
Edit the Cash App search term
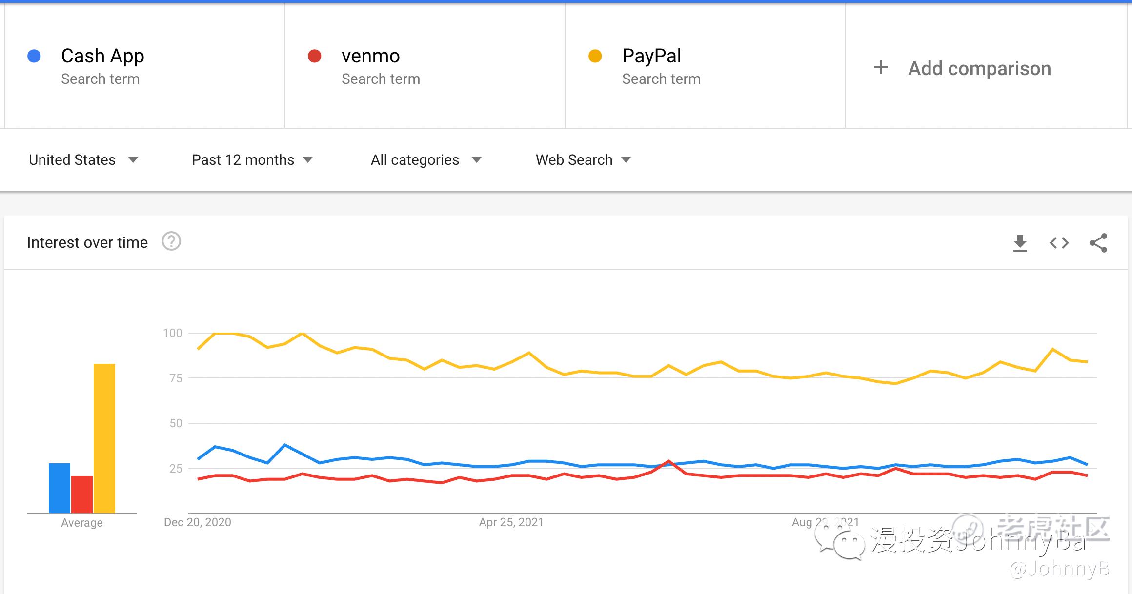tap(102, 56)
